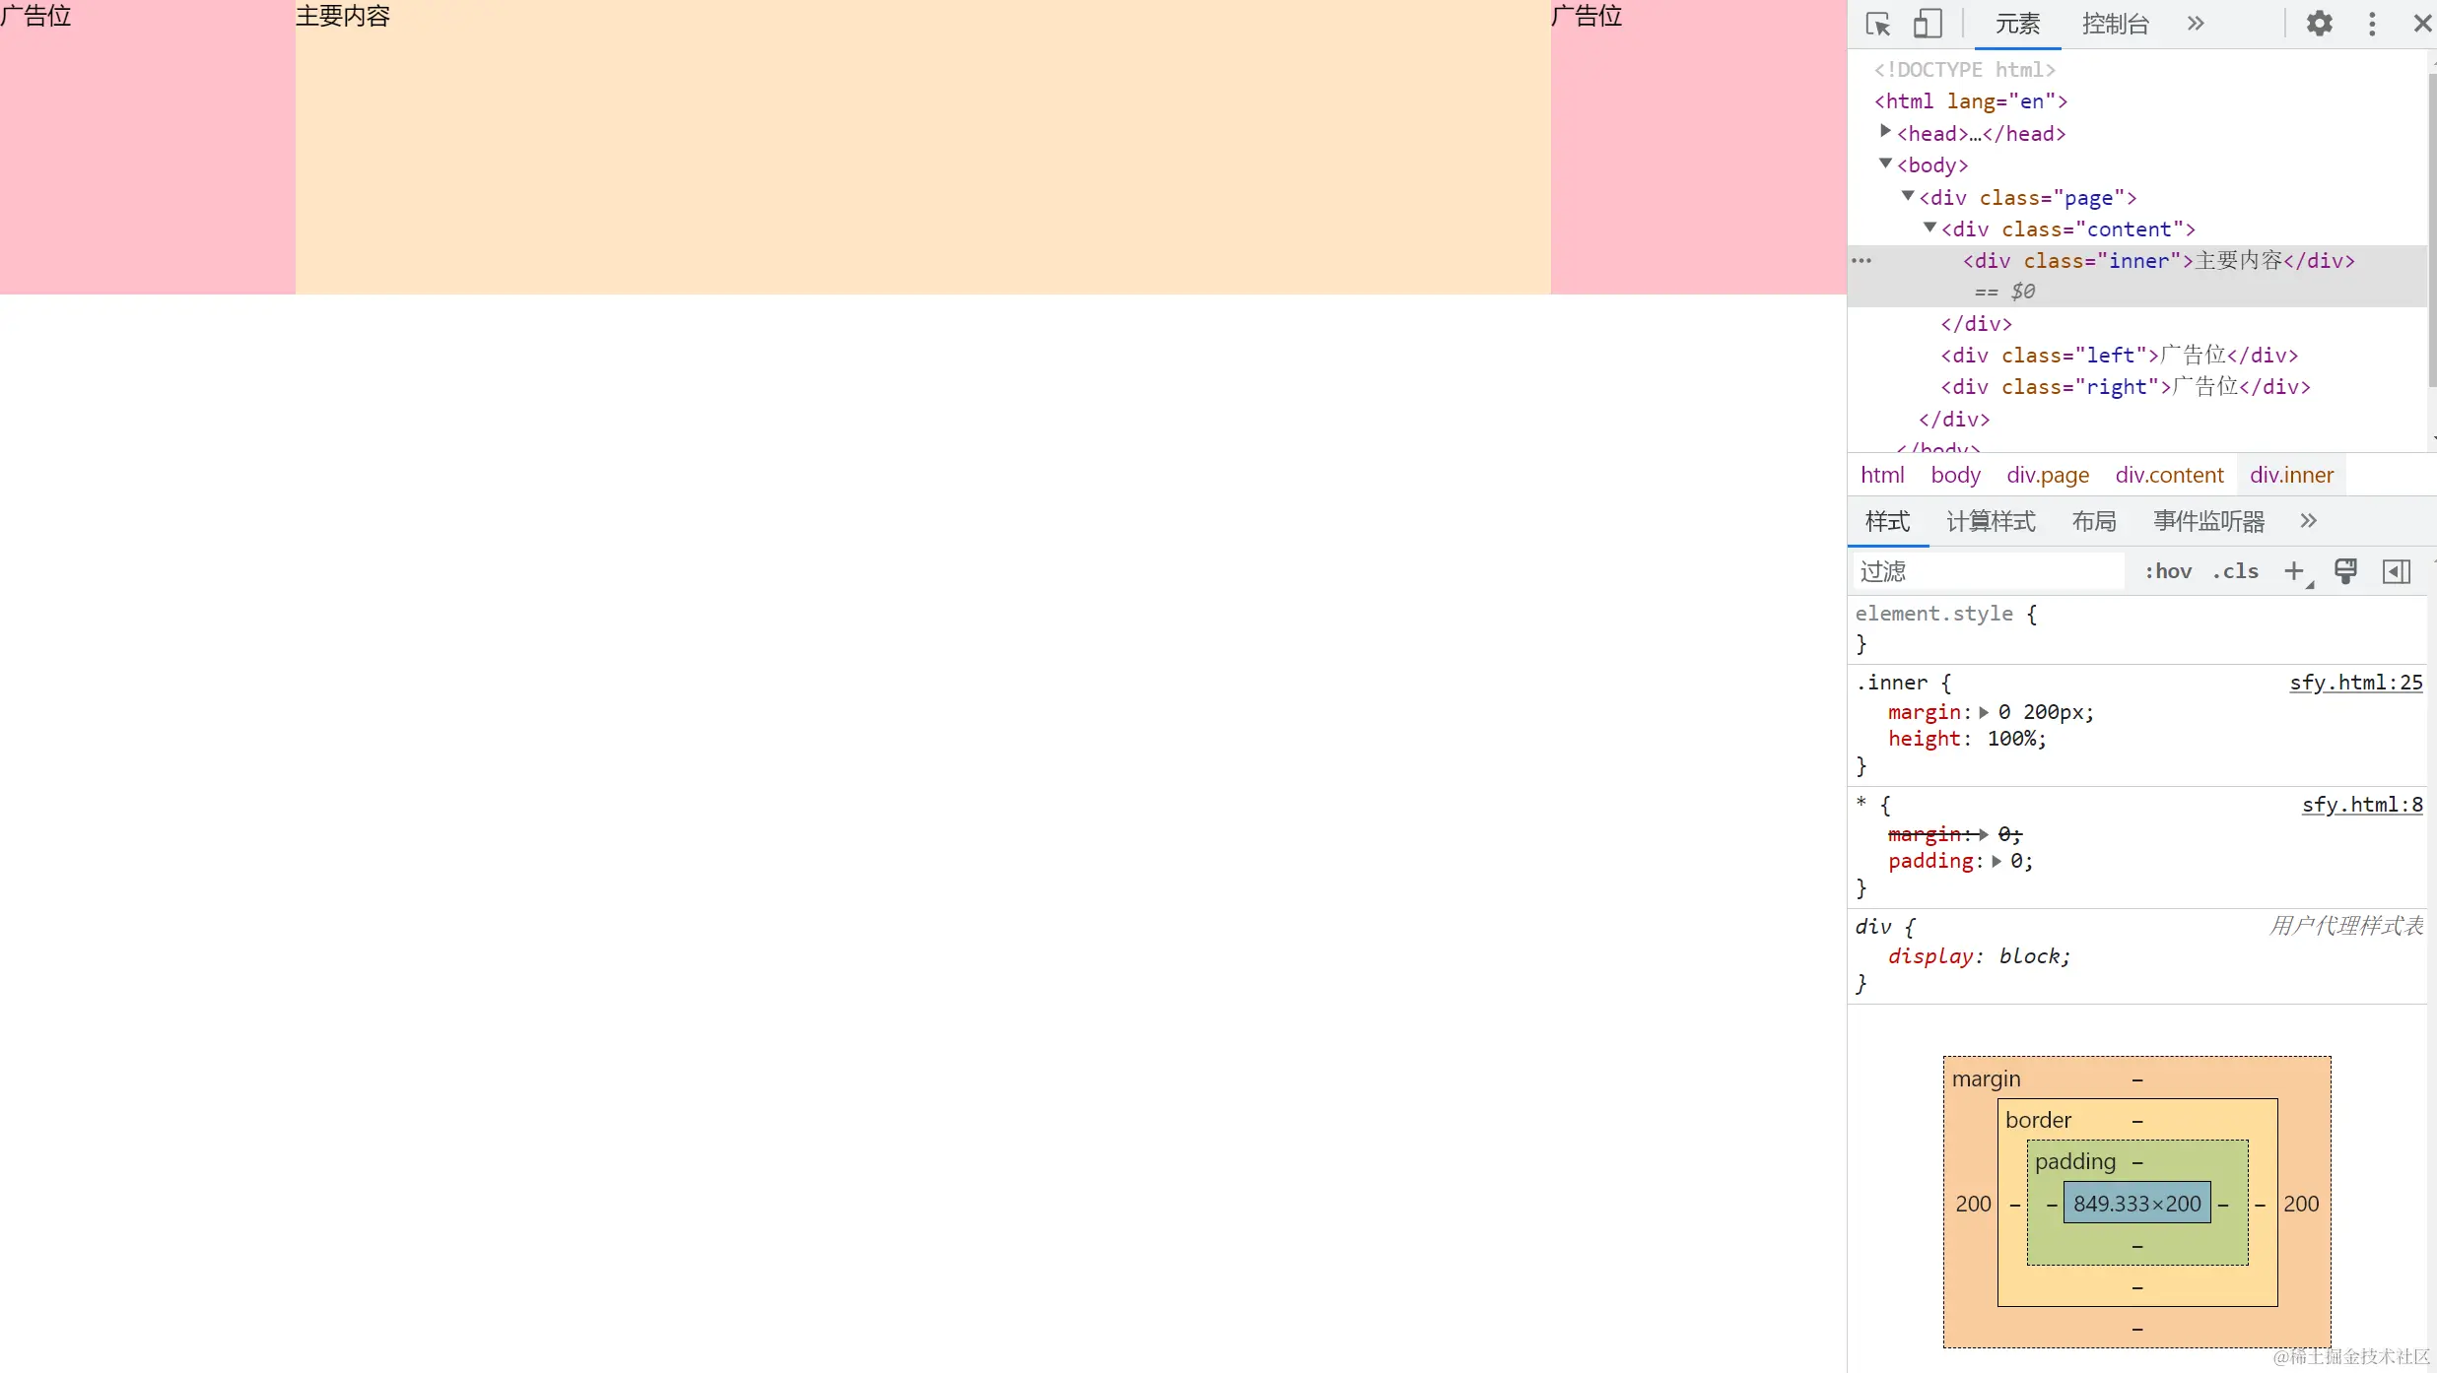2437x1373 pixels.
Task: Open the 计算样式 computed tab
Action: point(1991,521)
